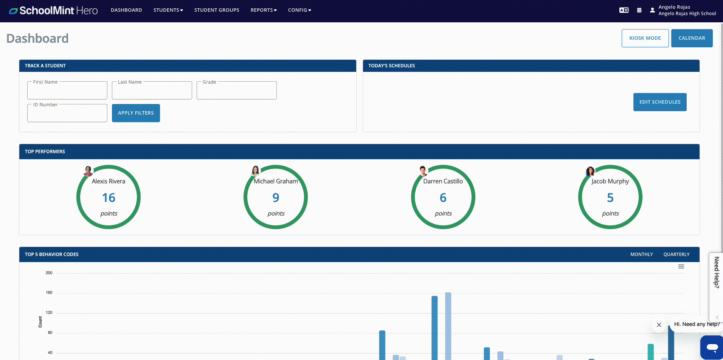Open the chat bubble widget
723x360 pixels.
pos(712,347)
